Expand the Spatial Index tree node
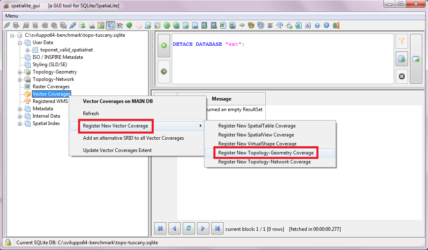This screenshot has height=250, width=428. coord(20,124)
